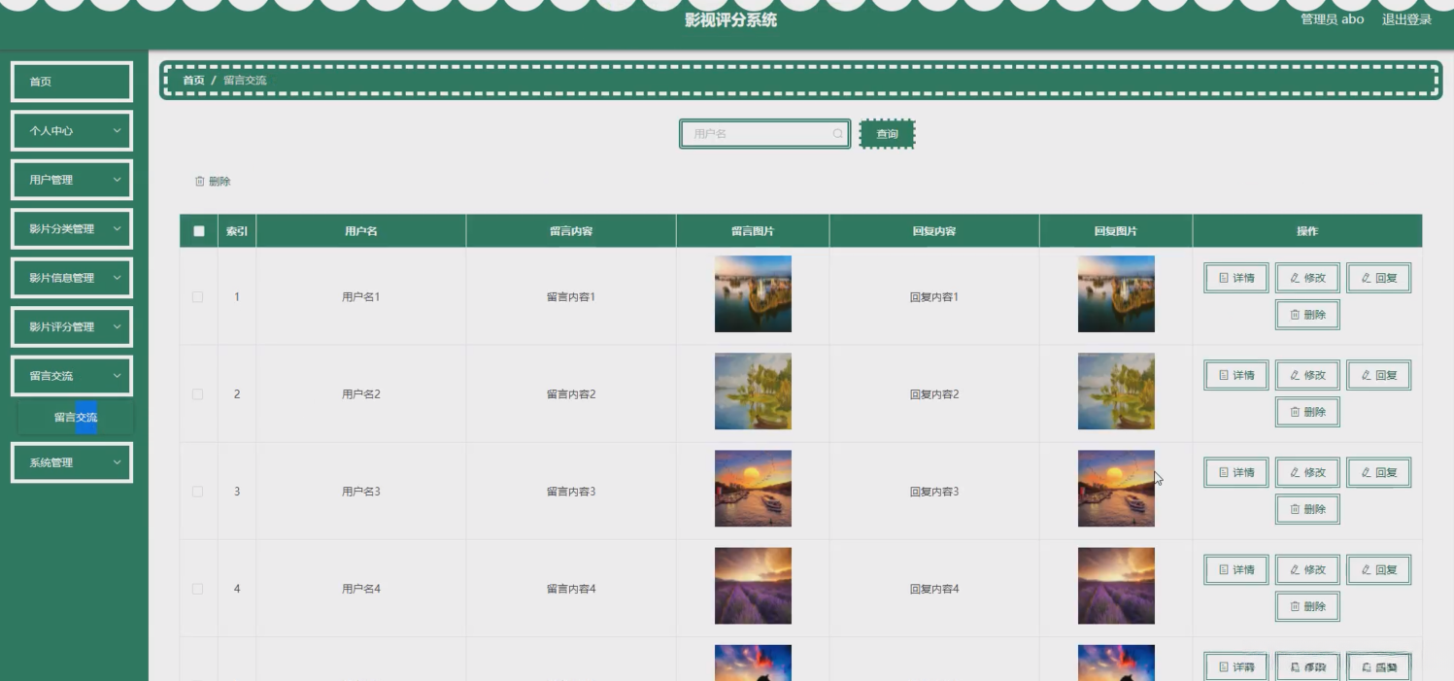Check the checkbox for row 1
This screenshot has width=1454, height=681.
pyautogui.click(x=198, y=297)
